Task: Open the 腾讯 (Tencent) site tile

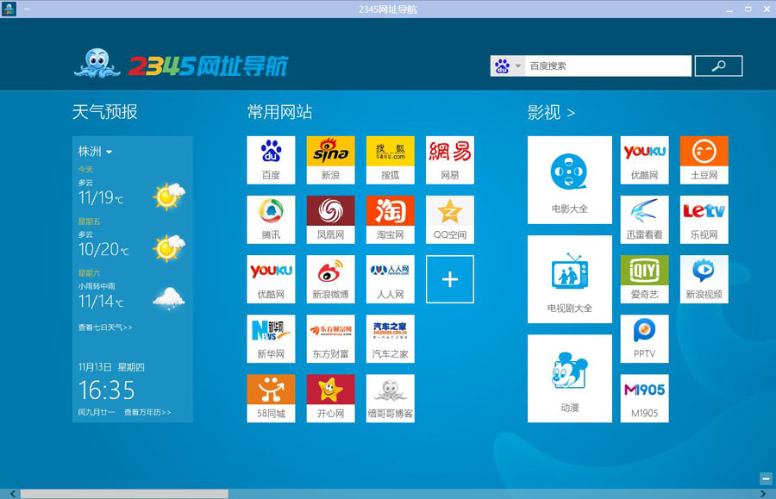Action: pos(271,220)
